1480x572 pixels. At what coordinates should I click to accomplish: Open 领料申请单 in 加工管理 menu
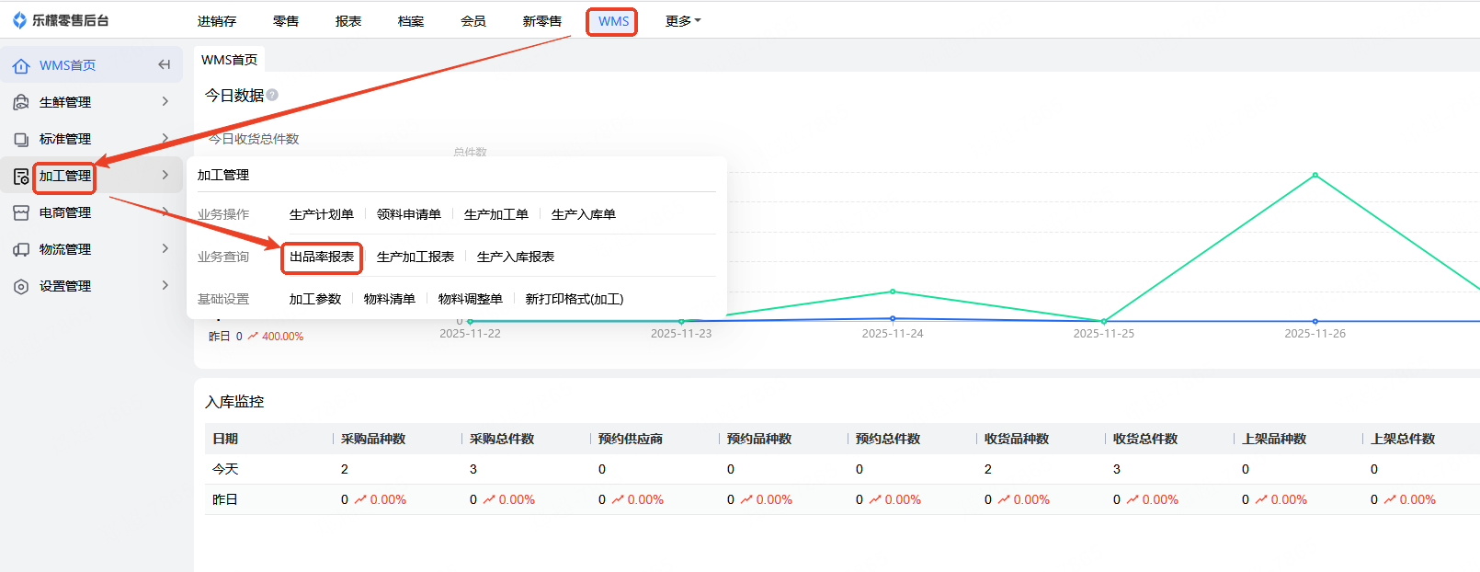click(409, 214)
